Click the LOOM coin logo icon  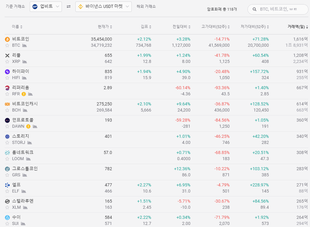(x=7, y=152)
